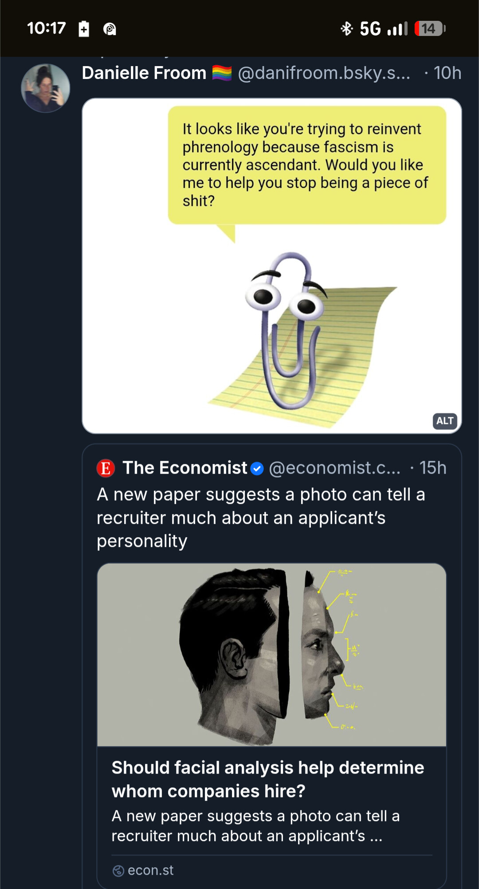Viewport: 479px width, 889px height.
Task: Open Danielle Froom's profile avatar
Action: 46,88
